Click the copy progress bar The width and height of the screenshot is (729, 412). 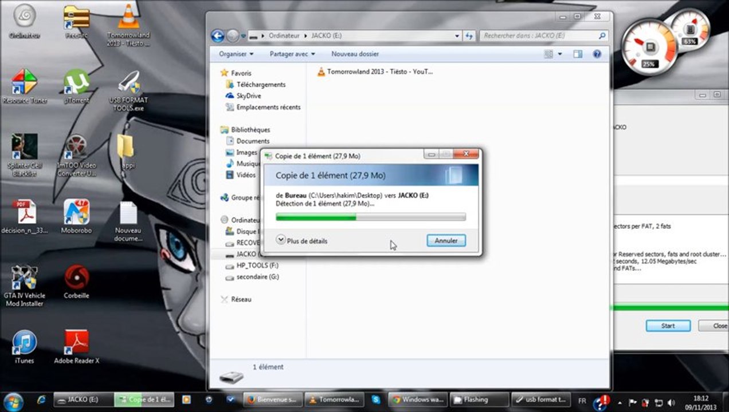pos(371,217)
